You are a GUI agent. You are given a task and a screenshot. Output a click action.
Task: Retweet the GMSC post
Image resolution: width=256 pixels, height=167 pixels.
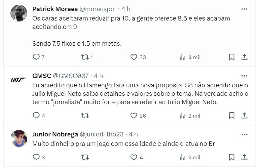point(85,116)
